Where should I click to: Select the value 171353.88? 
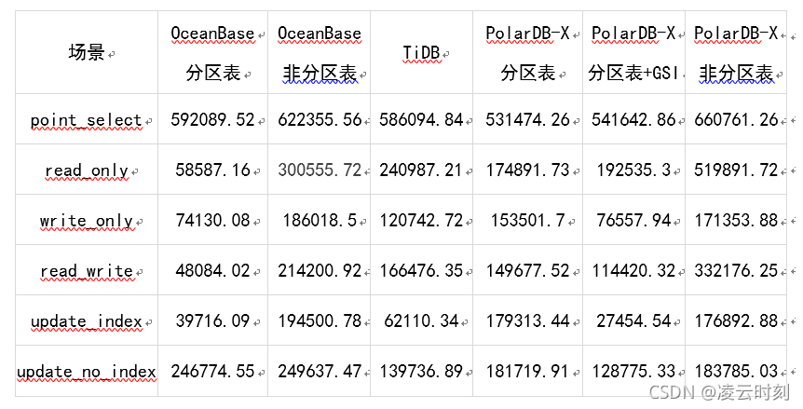736,220
